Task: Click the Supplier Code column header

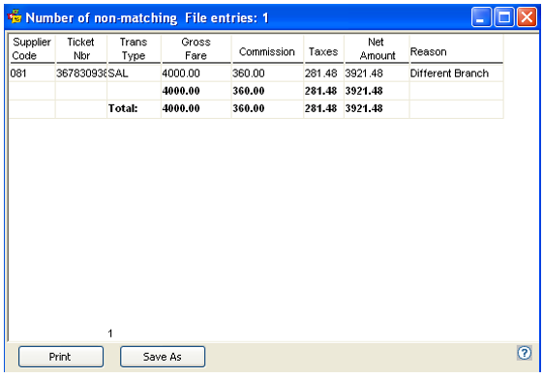Action: pyautogui.click(x=32, y=48)
